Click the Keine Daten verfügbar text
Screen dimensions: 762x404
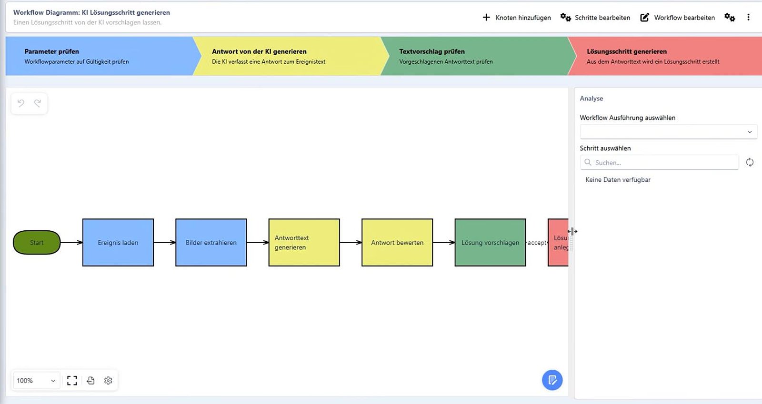click(618, 180)
